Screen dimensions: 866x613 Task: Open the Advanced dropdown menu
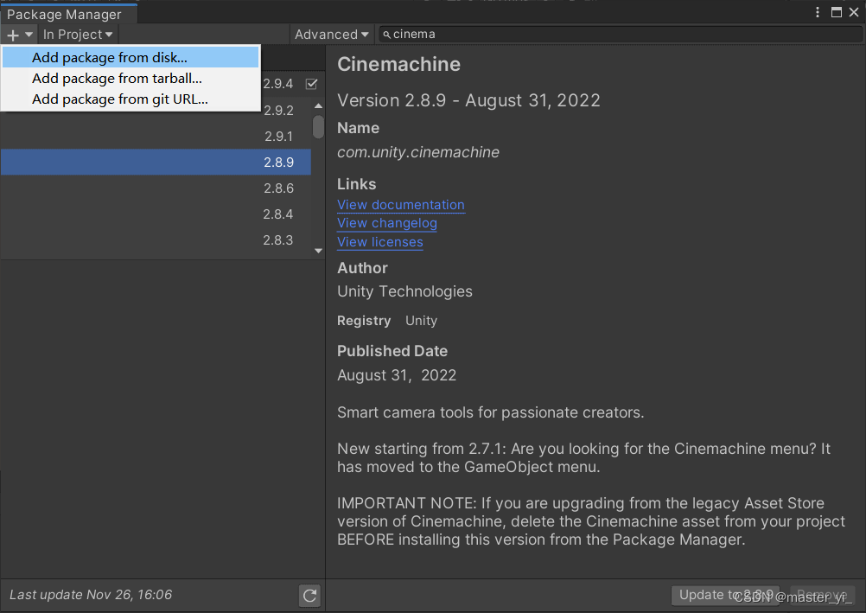click(x=331, y=35)
